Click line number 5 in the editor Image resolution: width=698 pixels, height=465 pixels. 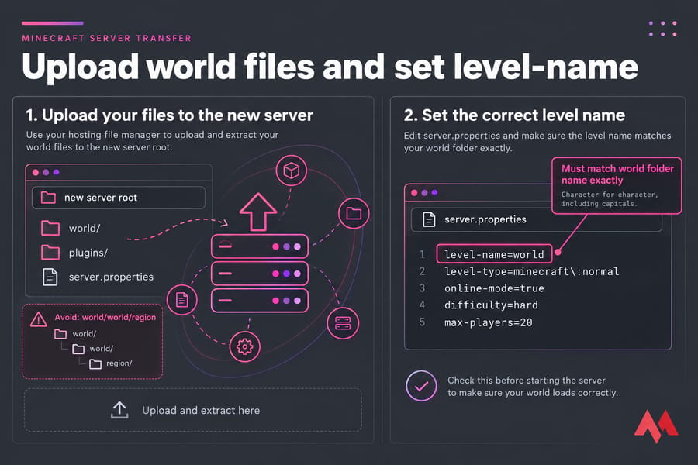tap(422, 322)
